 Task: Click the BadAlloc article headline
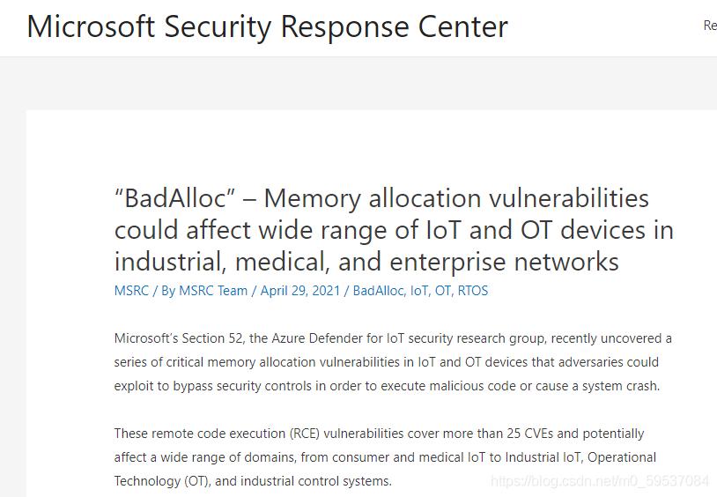(x=394, y=230)
